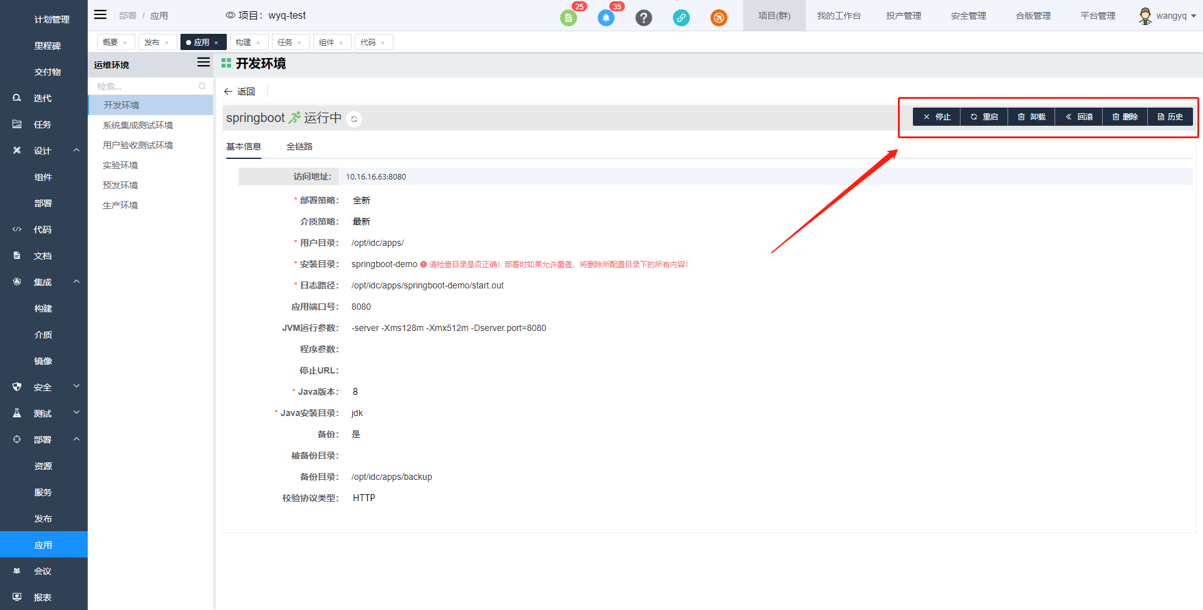
Task: Expand the 安全 sidebar section
Action: pyautogui.click(x=42, y=387)
